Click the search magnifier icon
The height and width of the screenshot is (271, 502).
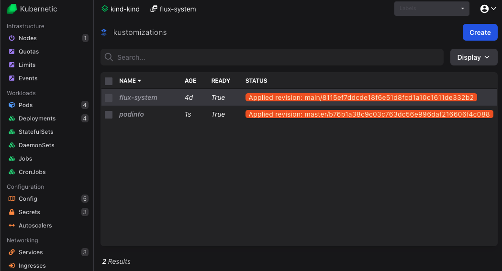coord(109,57)
